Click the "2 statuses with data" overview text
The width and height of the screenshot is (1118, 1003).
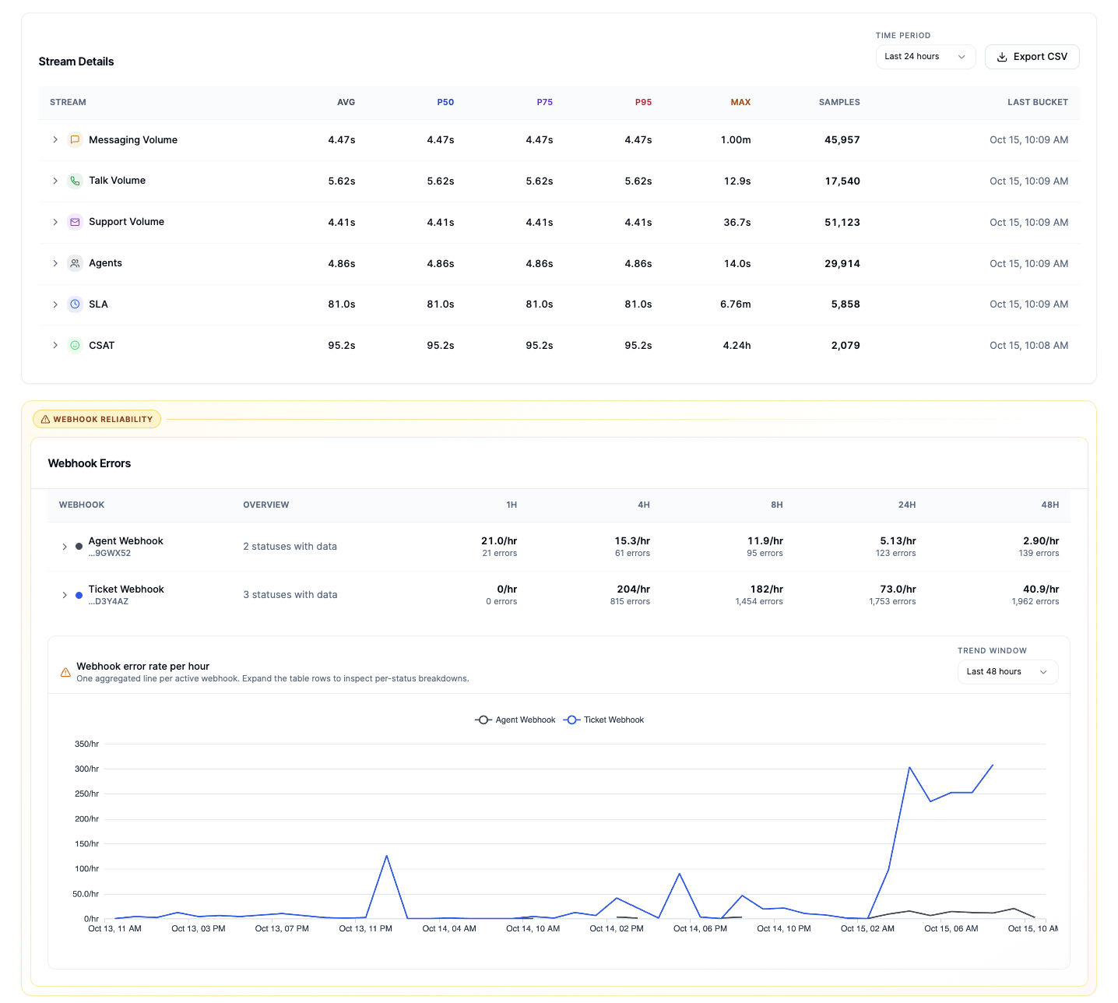click(290, 547)
